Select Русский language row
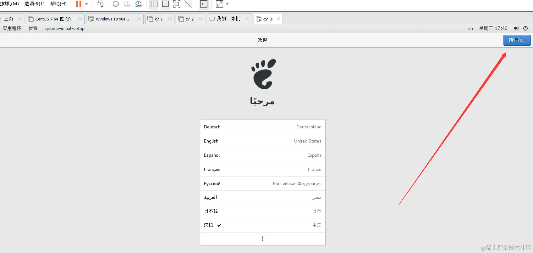533x253 pixels. pyautogui.click(x=263, y=183)
